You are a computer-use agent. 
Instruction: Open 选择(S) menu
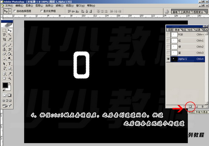pos(49,6)
